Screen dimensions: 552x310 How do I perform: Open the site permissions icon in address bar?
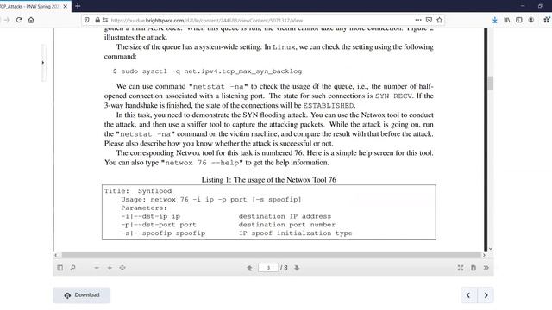105,20
